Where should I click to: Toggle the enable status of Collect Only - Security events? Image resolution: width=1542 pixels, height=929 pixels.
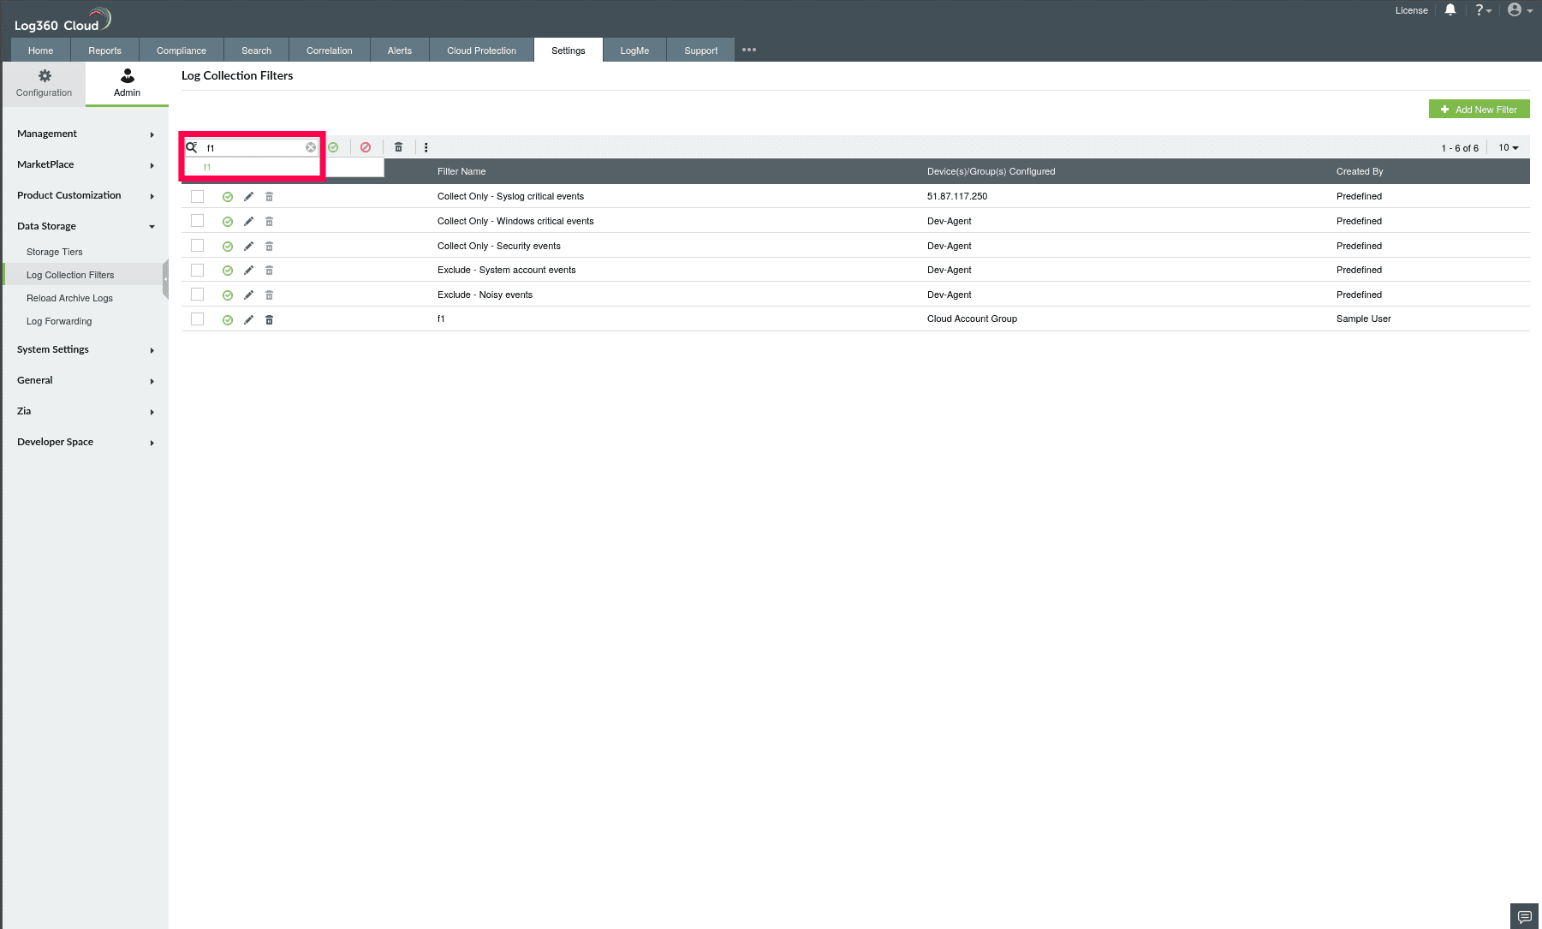(x=228, y=246)
